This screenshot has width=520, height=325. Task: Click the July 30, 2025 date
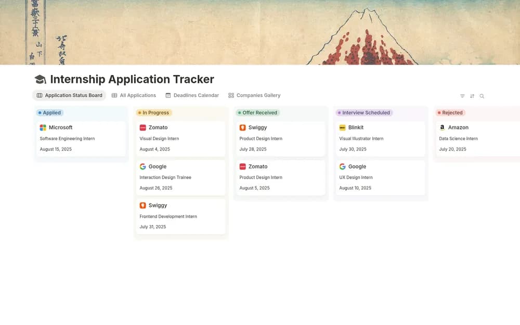[353, 149]
